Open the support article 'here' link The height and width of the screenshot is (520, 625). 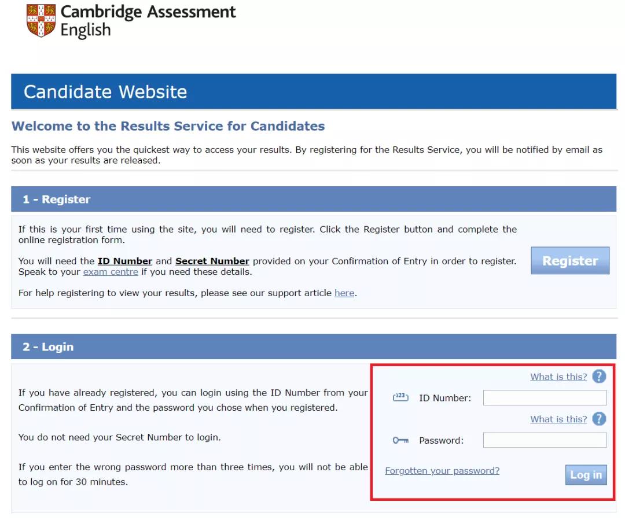click(344, 293)
